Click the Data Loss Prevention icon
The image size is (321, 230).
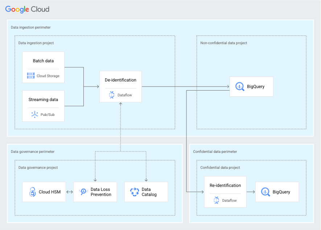pos(83,192)
